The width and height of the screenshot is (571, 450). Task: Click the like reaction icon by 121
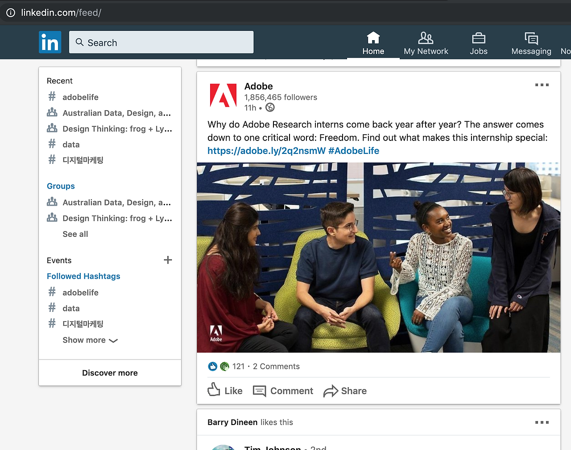tap(213, 366)
